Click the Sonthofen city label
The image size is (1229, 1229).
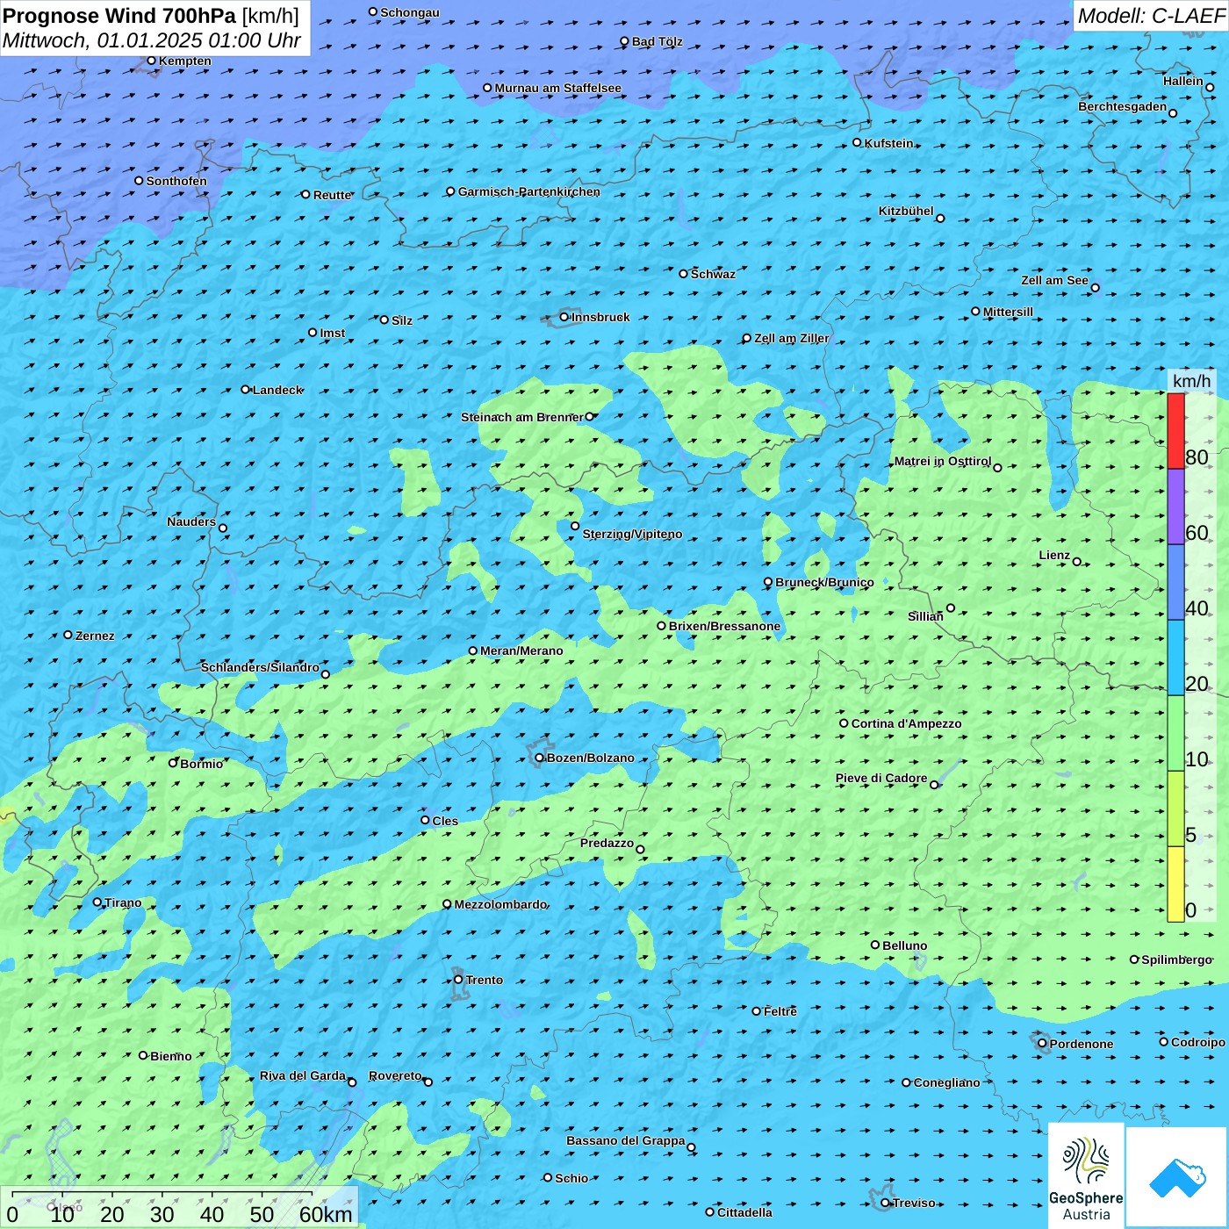(x=176, y=181)
